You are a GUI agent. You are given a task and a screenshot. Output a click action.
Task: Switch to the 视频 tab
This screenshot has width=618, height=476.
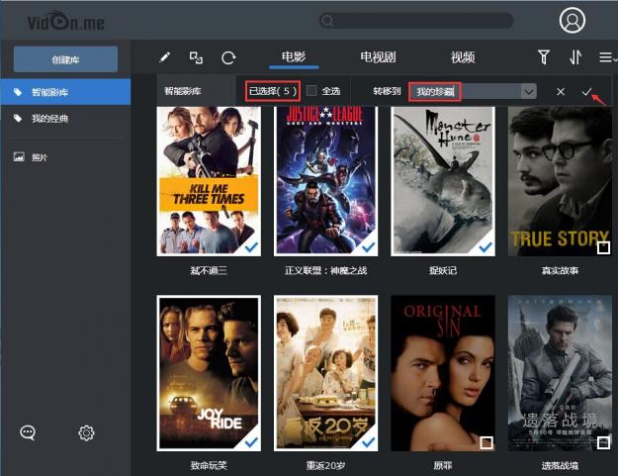click(463, 57)
